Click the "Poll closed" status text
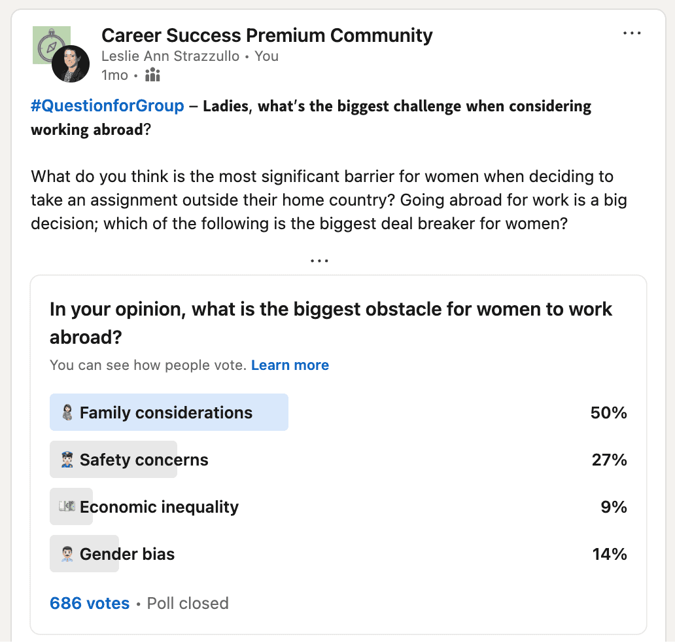 [x=188, y=603]
